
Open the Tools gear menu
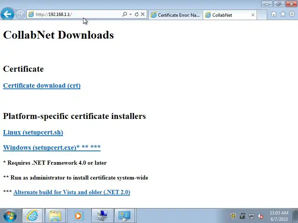(x=292, y=14)
